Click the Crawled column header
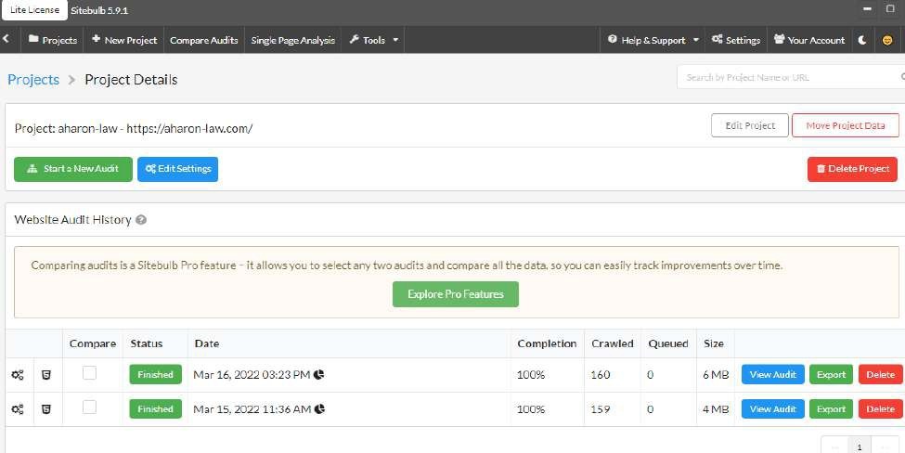 613,343
